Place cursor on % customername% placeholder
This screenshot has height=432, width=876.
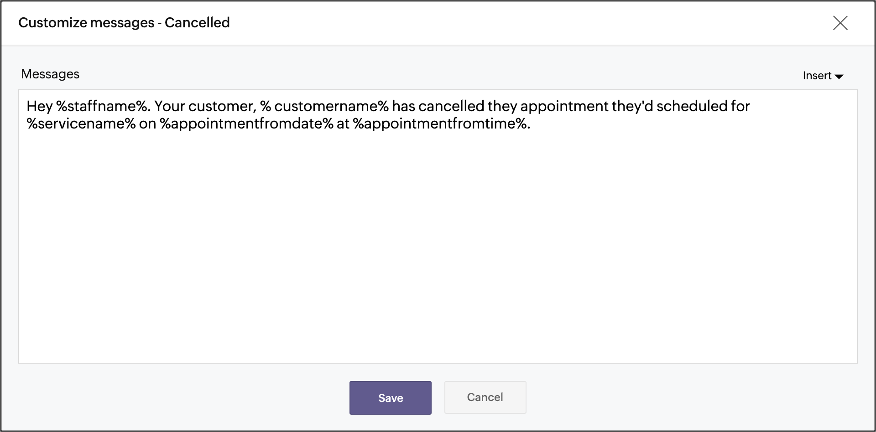pyautogui.click(x=324, y=106)
